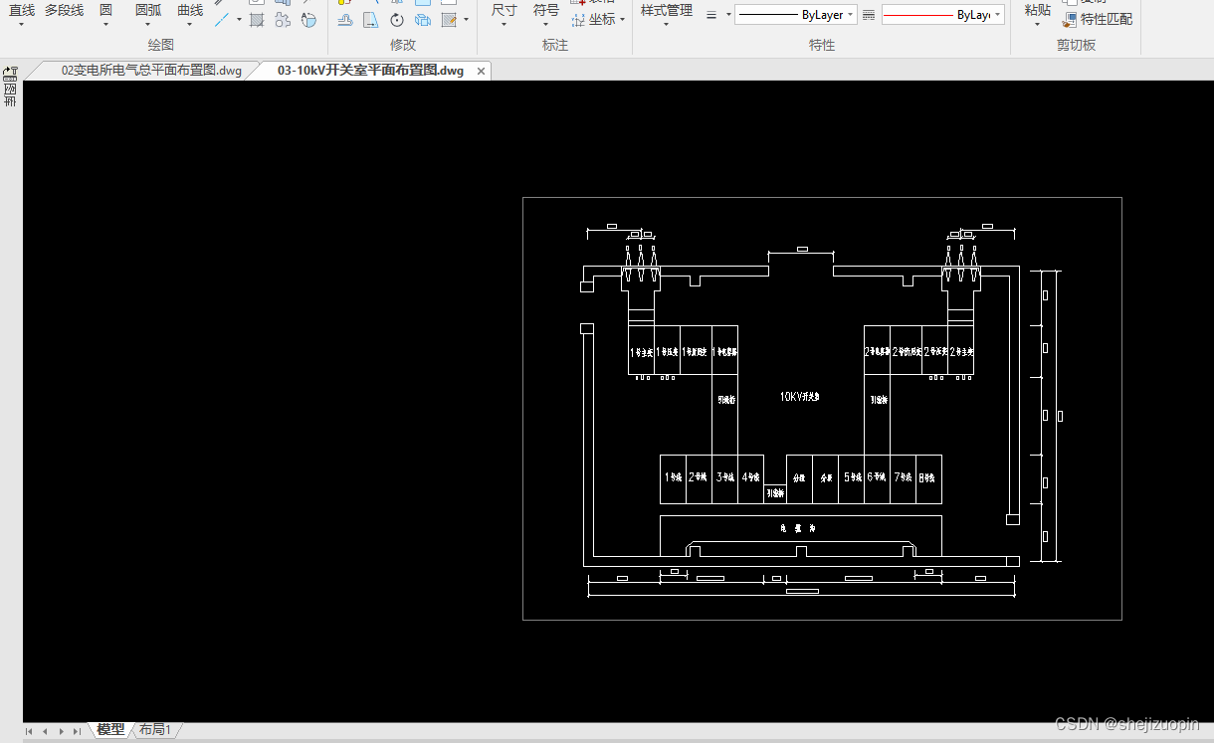This screenshot has height=743, width=1214.
Task: Click the top icon on left sidebar
Action: [x=11, y=74]
